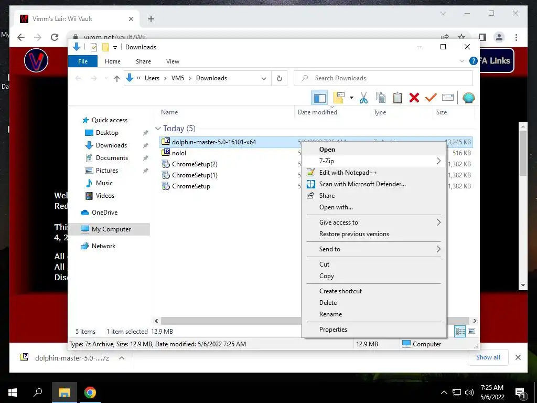537x403 pixels.
Task: Open the File tab
Action: pyautogui.click(x=83, y=61)
